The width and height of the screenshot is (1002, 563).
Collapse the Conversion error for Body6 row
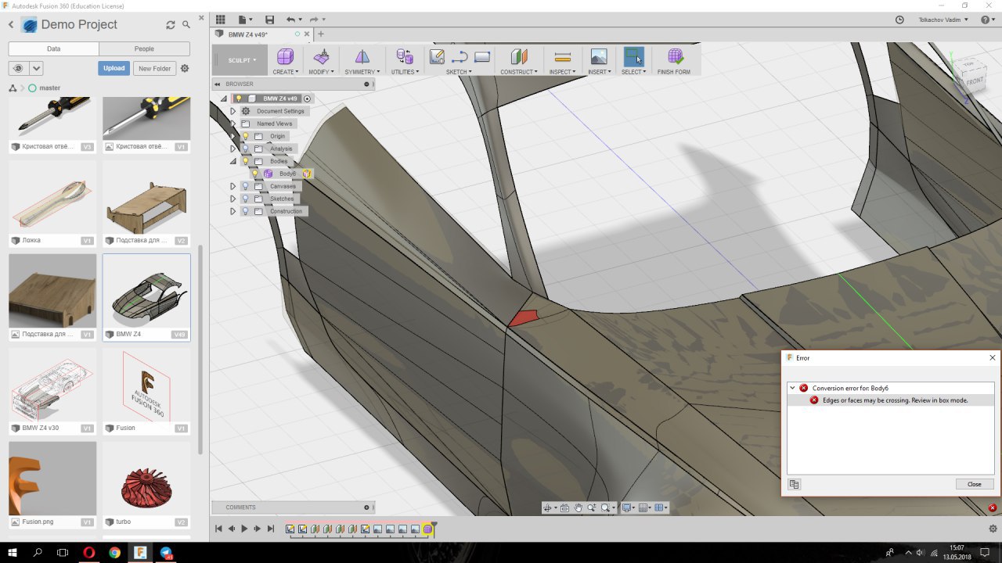792,388
